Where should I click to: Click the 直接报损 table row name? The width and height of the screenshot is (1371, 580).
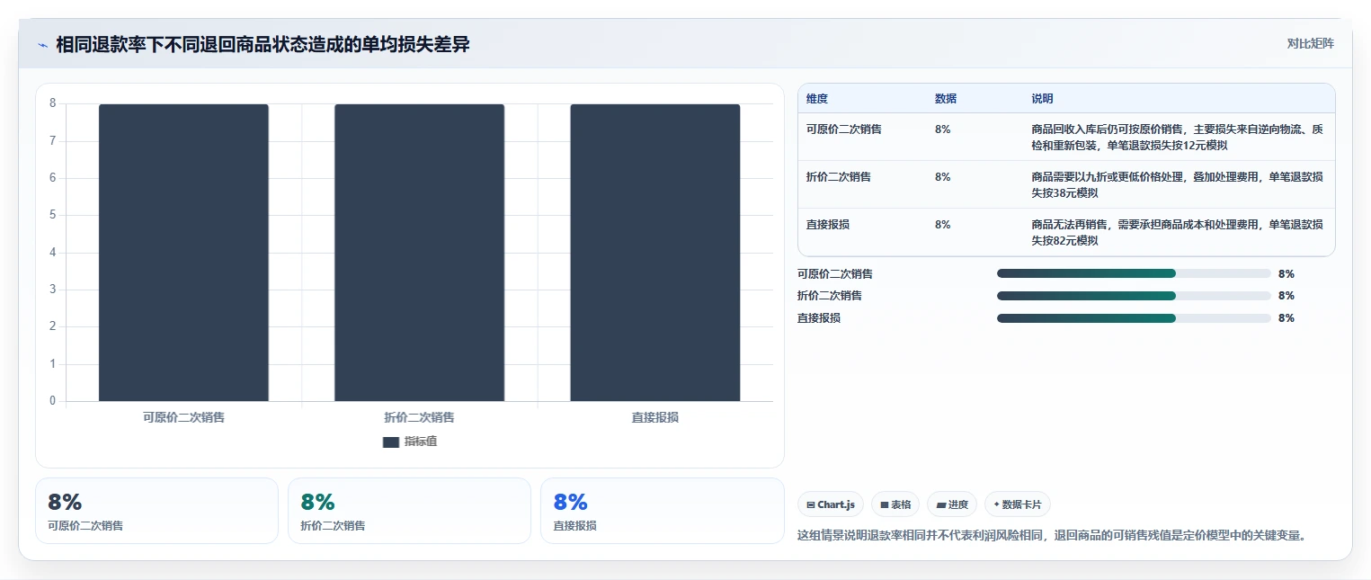point(828,225)
